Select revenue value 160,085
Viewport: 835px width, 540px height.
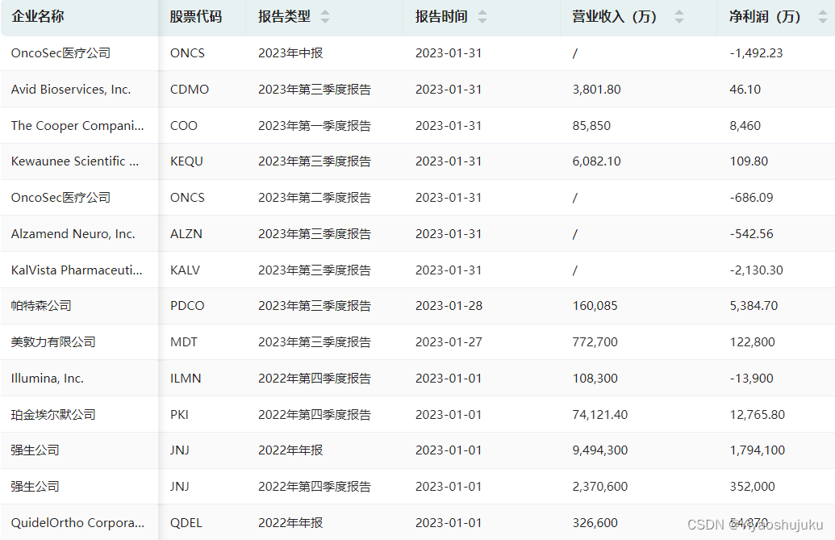(x=595, y=306)
